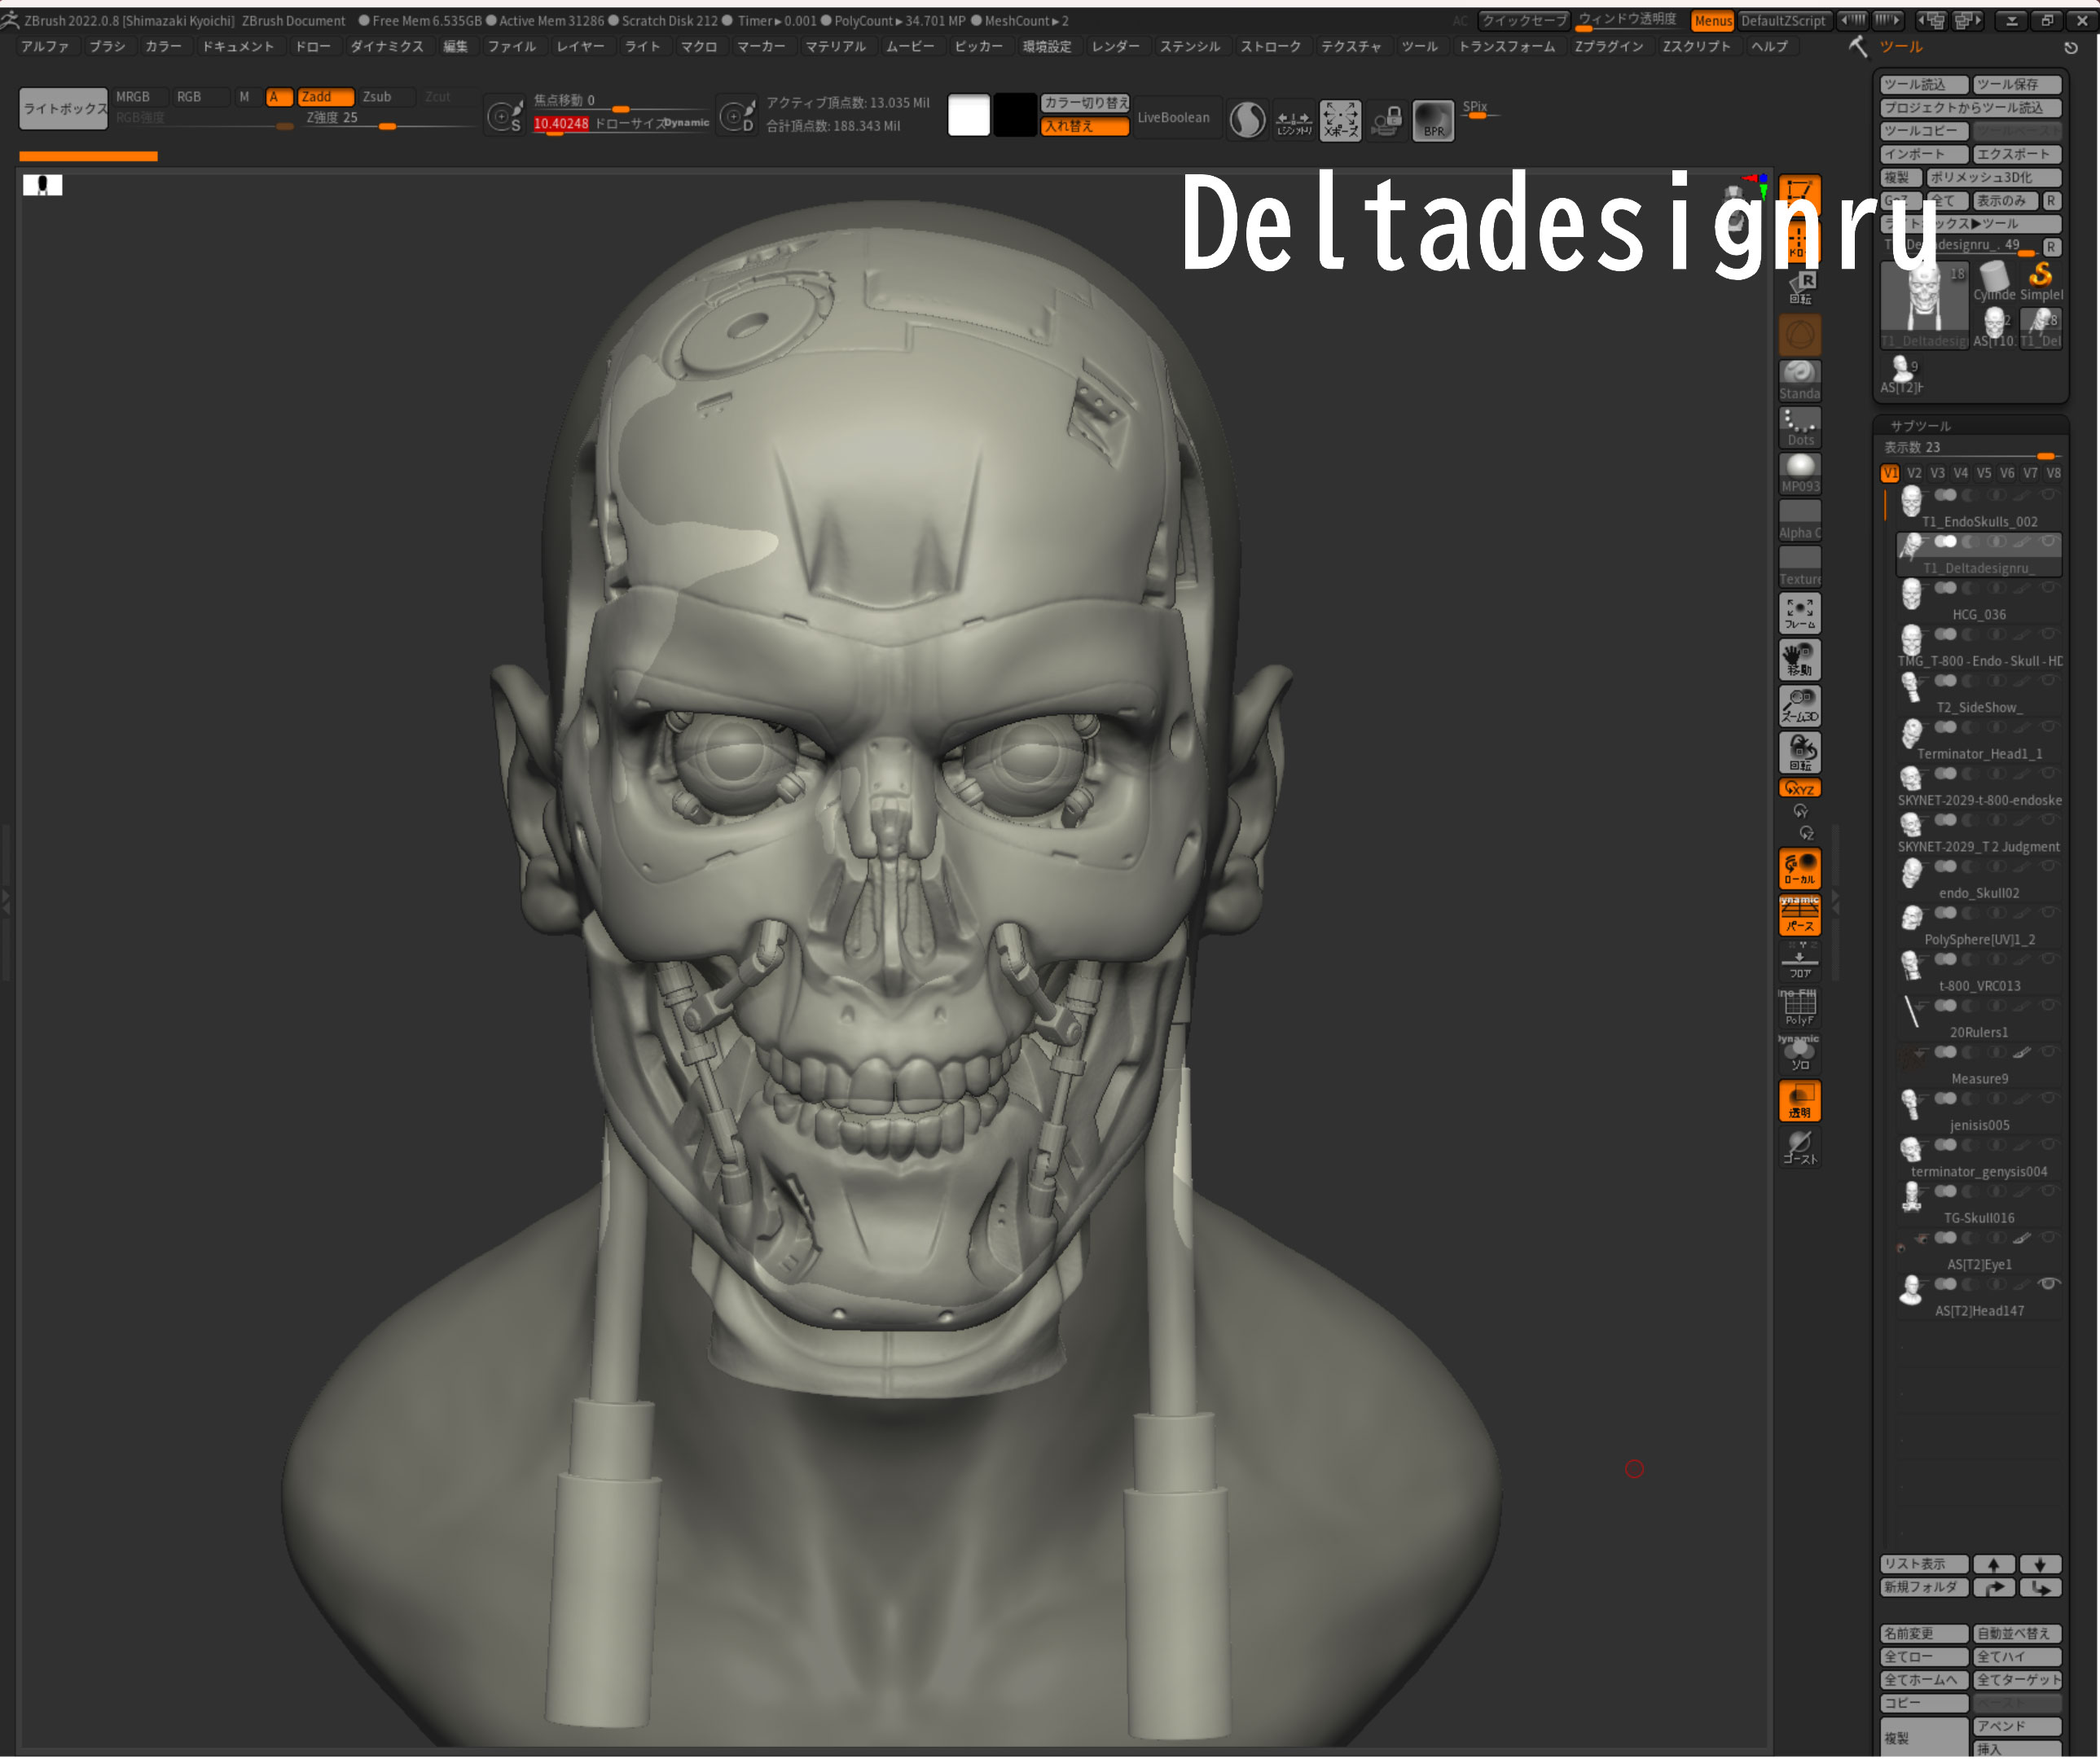Click the クイックセーブ button
This screenshot has width=2100, height=1759.
(1523, 21)
